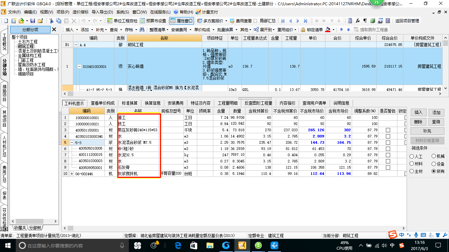This screenshot has width=449, height=252.
Task: Open 预算书设置 budget settings
Action: point(153,21)
